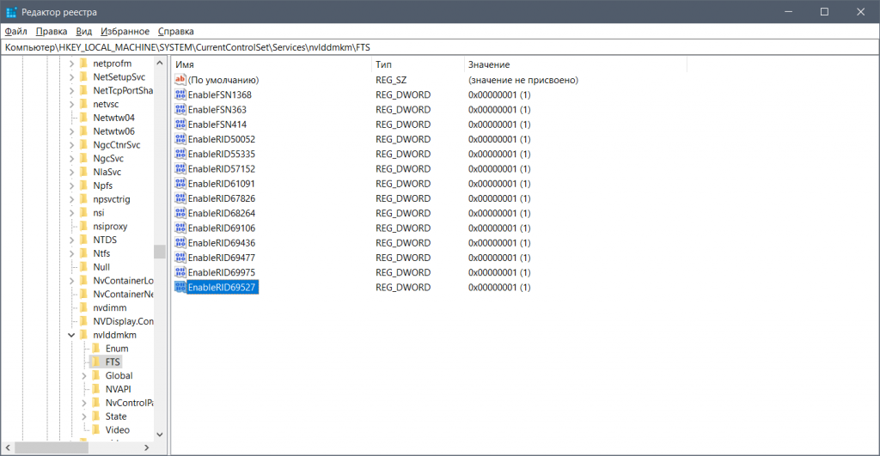This screenshot has width=880, height=456.
Task: Maximize the Registry Editor window
Action: coord(824,12)
